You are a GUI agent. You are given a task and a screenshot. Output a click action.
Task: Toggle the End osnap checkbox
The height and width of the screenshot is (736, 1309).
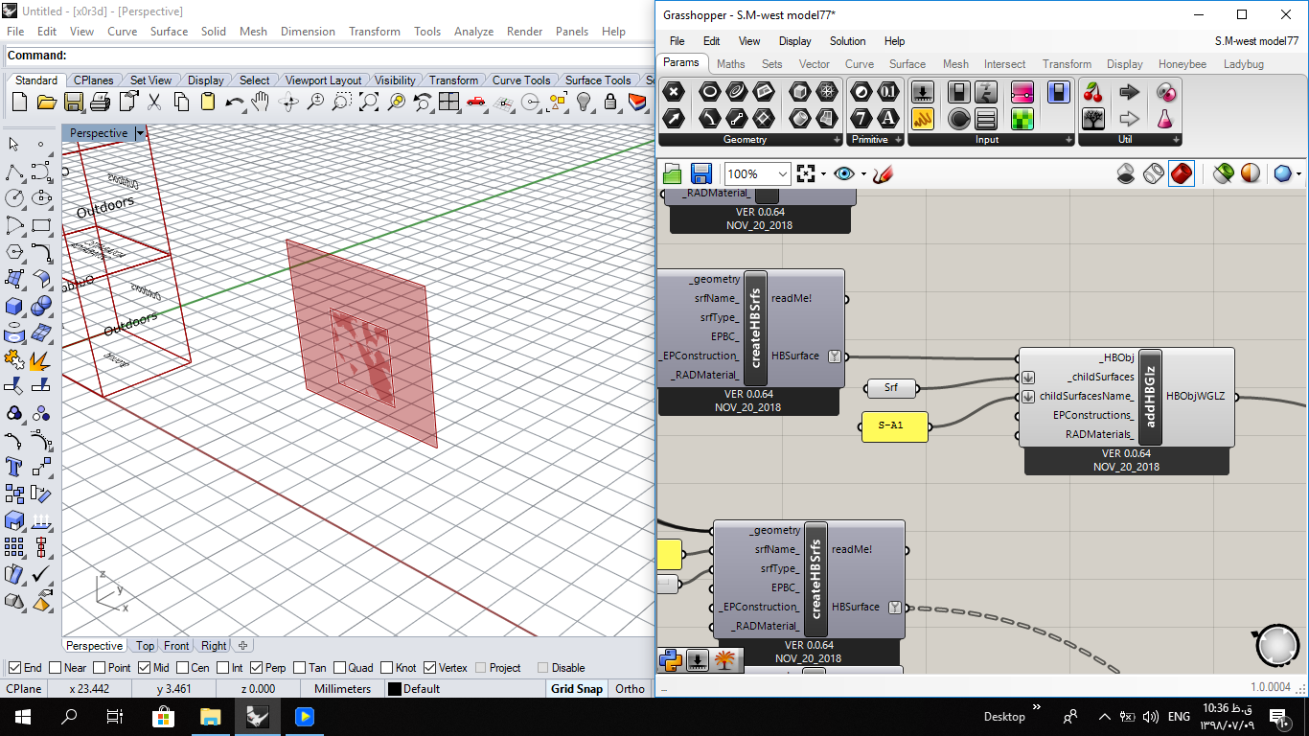(14, 668)
